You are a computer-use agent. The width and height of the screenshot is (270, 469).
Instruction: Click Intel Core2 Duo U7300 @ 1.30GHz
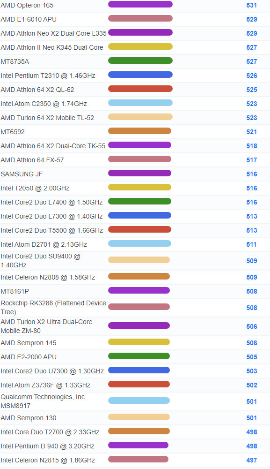tap(52, 371)
